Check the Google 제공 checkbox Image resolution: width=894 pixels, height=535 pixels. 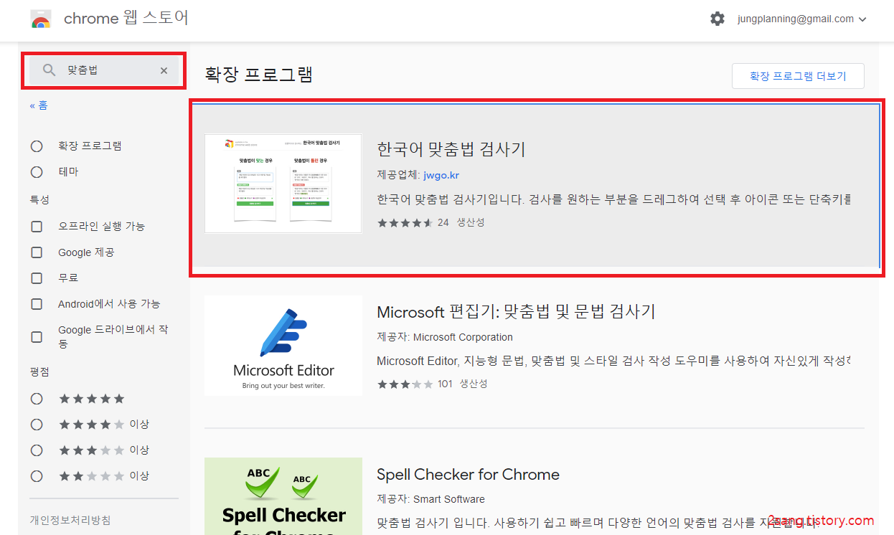(x=37, y=252)
